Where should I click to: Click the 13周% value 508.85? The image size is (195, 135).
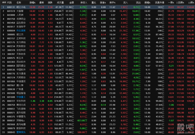pyautogui.click(x=190, y=74)
